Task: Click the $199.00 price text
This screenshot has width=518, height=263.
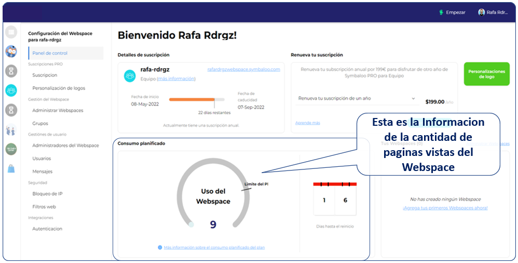Action: (x=435, y=102)
